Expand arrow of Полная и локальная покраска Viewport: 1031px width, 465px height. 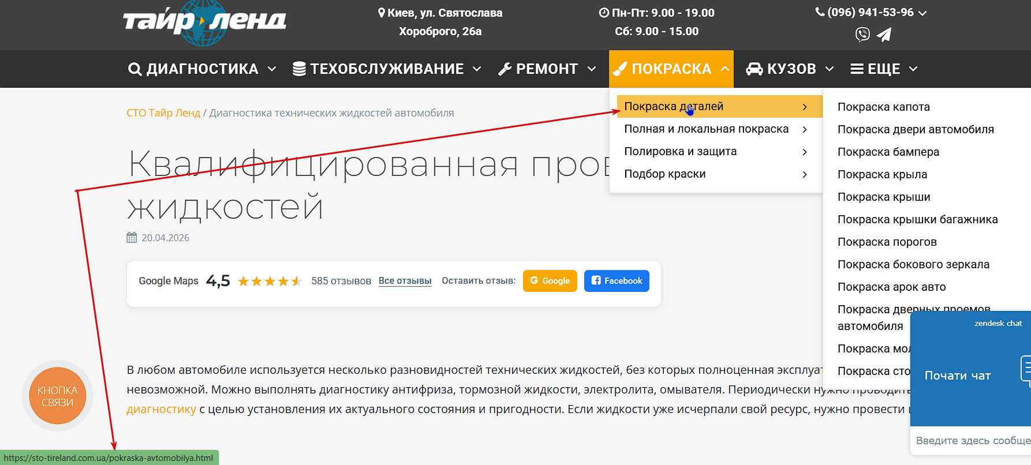point(805,129)
